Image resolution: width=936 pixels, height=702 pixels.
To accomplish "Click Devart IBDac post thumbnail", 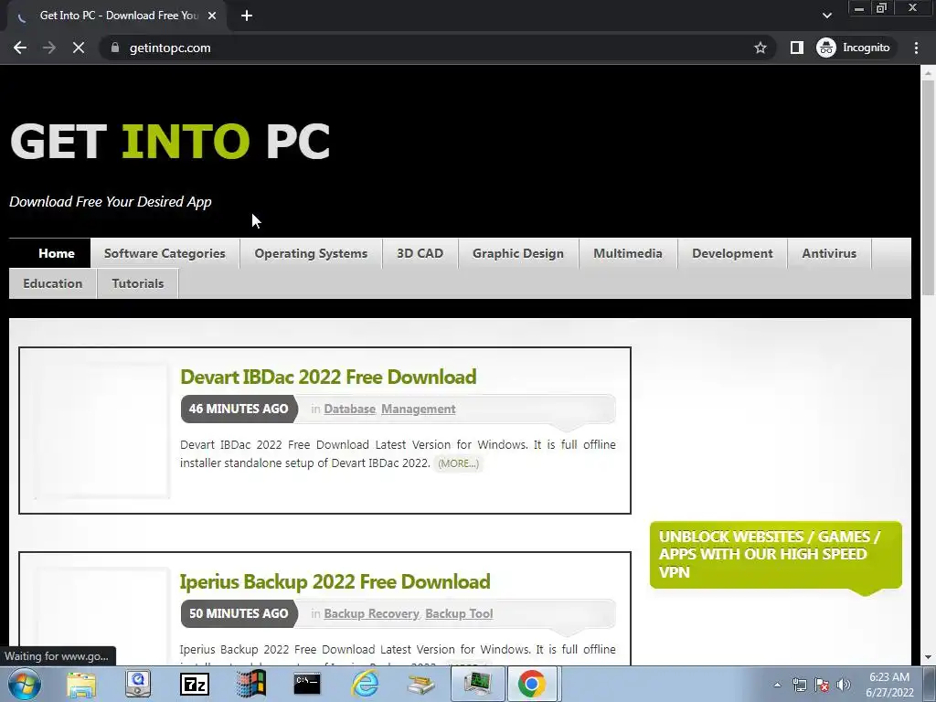I will [x=102, y=430].
